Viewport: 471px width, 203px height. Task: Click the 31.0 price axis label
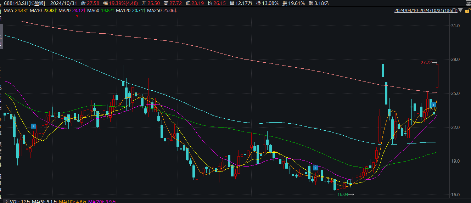(x=455, y=26)
